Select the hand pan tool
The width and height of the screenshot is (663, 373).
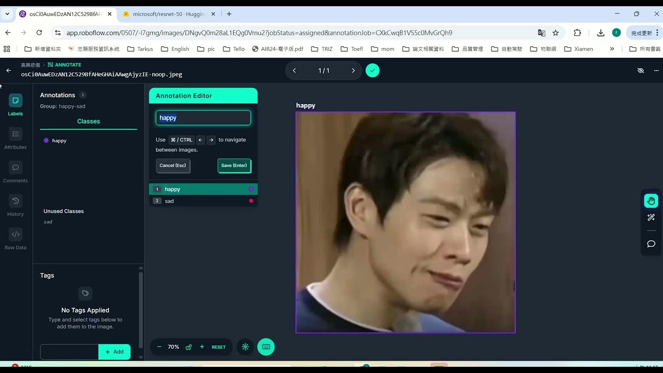click(x=651, y=201)
